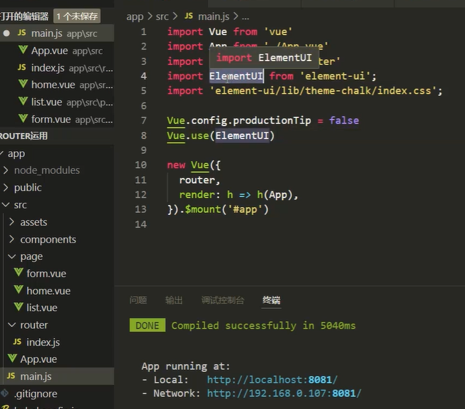The width and height of the screenshot is (465, 409).
Task: Click the Vue icon beside form.vue in open editors
Action: click(23, 119)
